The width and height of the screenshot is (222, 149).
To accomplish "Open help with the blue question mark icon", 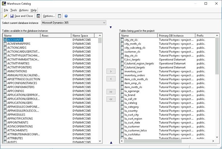I will click(66, 16).
